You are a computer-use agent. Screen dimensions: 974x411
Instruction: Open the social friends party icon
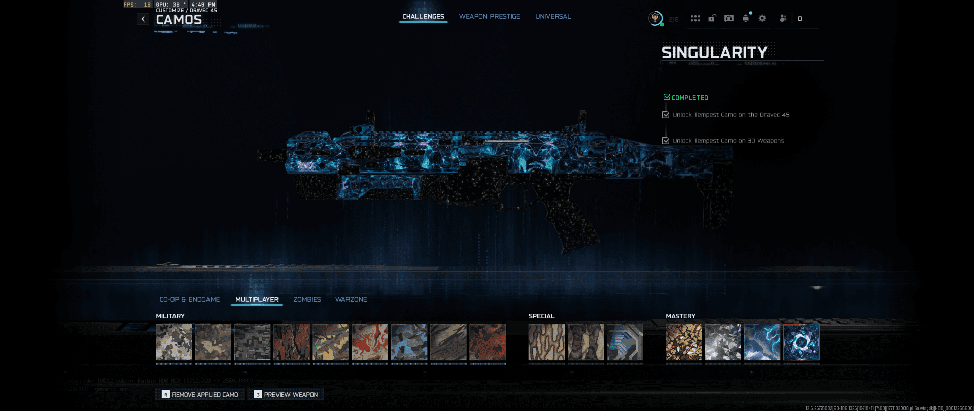(783, 19)
